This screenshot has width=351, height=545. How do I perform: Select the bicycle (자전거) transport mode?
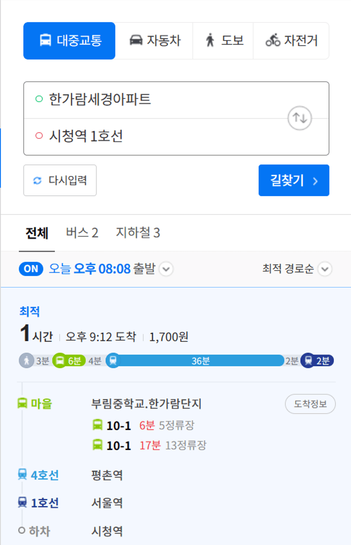click(x=291, y=41)
